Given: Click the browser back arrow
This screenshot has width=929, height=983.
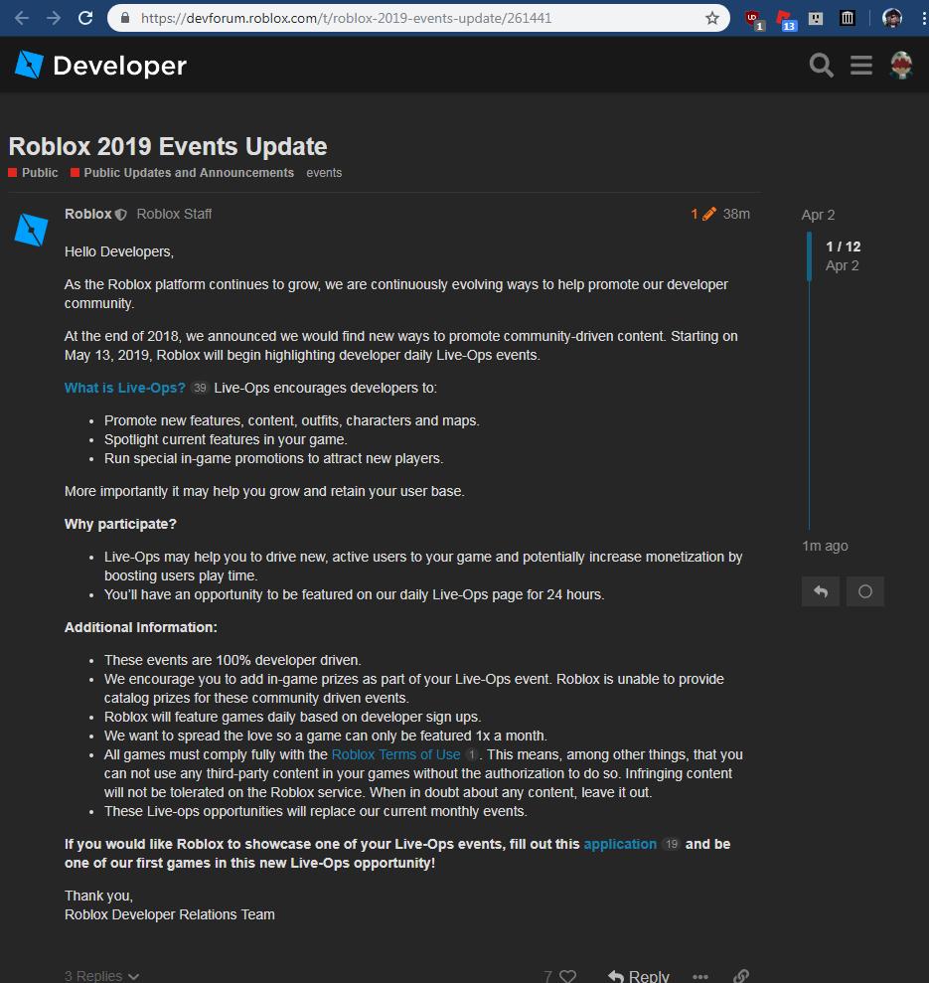Looking at the screenshot, I should (22, 18).
